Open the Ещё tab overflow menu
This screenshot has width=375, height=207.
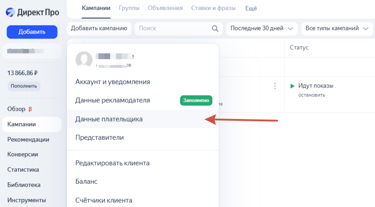coord(251,8)
